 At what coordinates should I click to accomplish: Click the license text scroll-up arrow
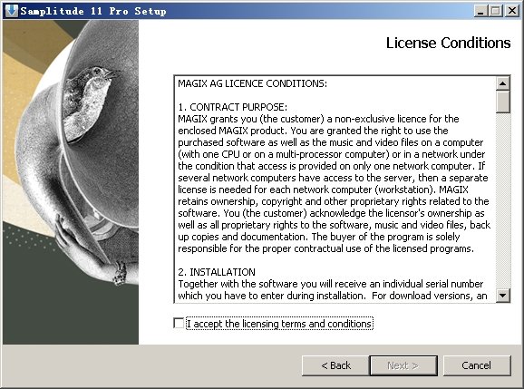[x=502, y=83]
